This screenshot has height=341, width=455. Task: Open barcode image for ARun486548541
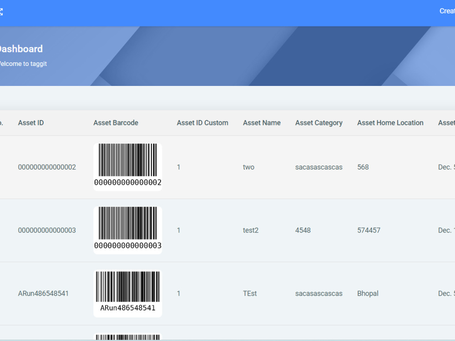[x=128, y=293]
